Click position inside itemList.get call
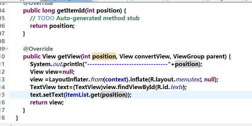This screenshot has height=126, width=252. [x=114, y=95]
